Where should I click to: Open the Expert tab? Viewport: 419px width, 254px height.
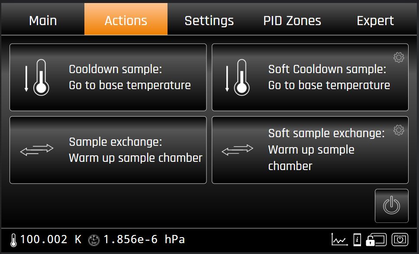(x=375, y=21)
